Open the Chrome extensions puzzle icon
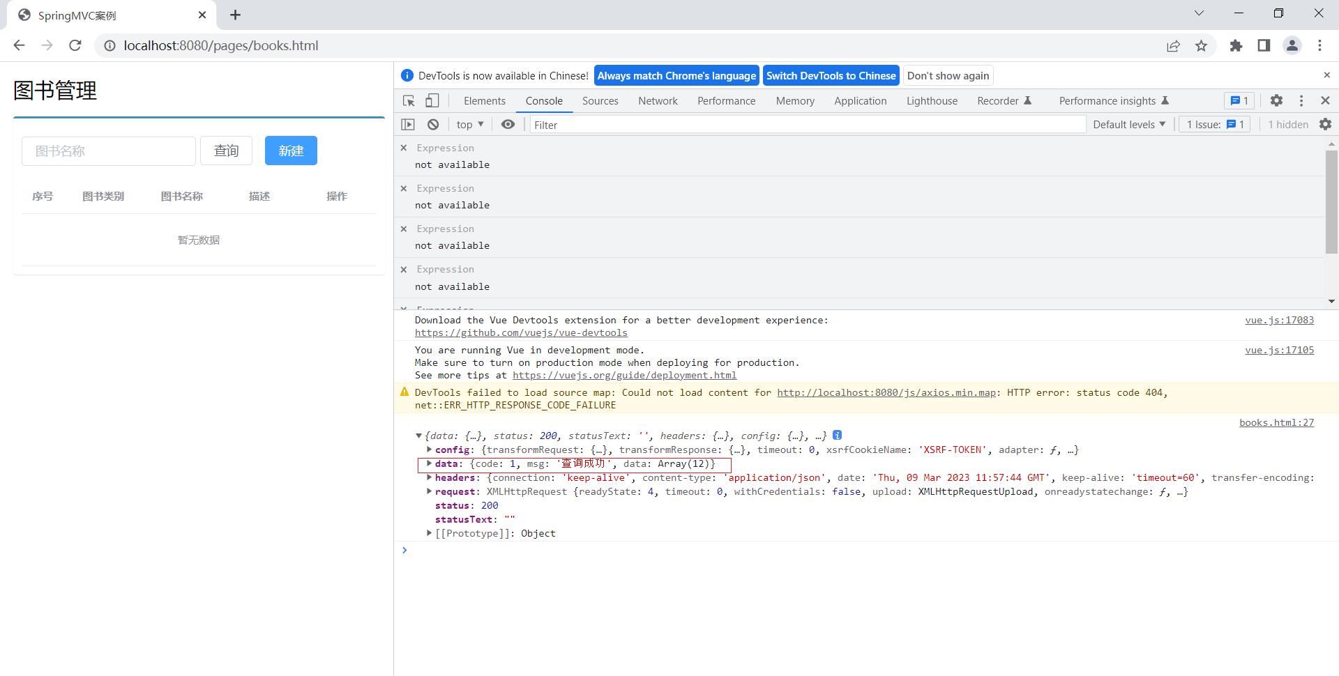This screenshot has height=676, width=1339. 1236,46
